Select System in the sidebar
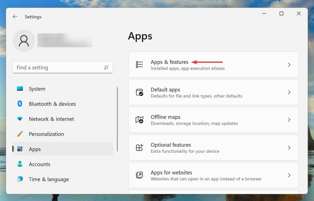 [37, 89]
